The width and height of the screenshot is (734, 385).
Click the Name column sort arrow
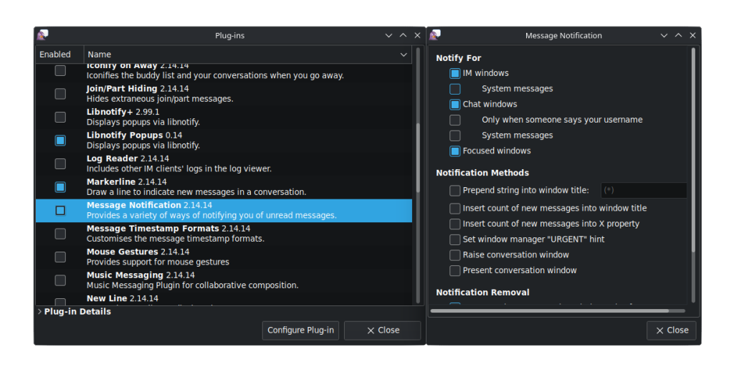[404, 54]
